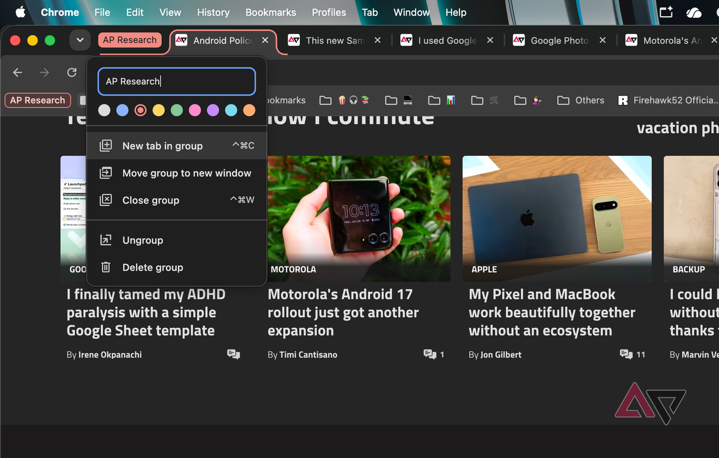Screen dimensions: 719x458
Task: Open the bookmarks folder with bar chart emoji
Action: click(442, 100)
